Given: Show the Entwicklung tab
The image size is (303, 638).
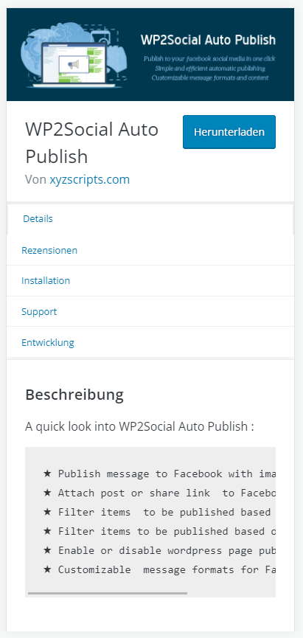Looking at the screenshot, I should (48, 342).
